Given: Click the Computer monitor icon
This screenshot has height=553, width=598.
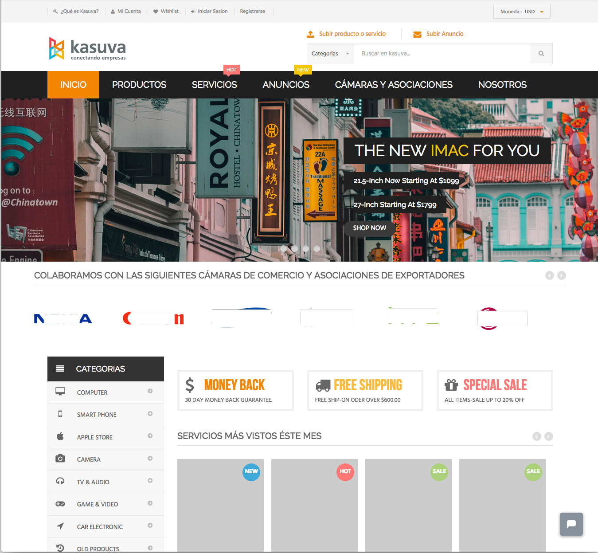Looking at the screenshot, I should pos(60,392).
